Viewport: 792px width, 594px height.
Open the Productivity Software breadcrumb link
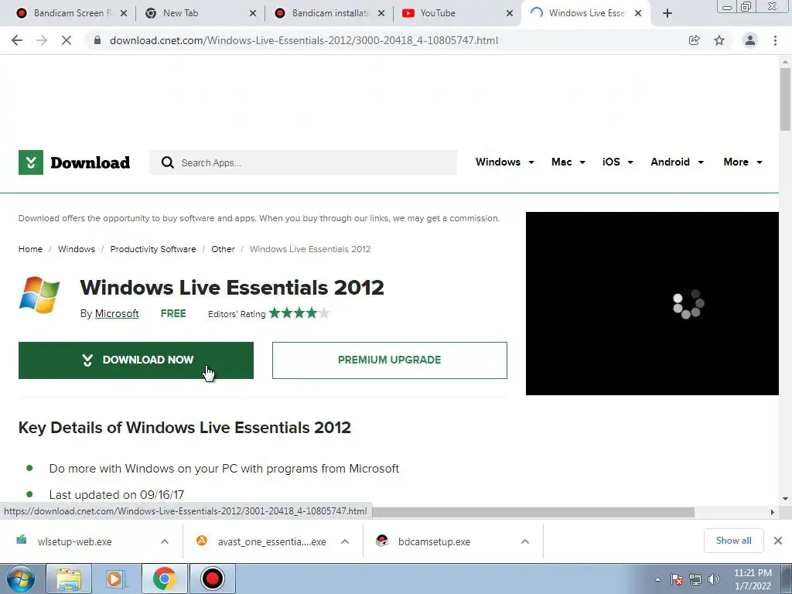[153, 249]
